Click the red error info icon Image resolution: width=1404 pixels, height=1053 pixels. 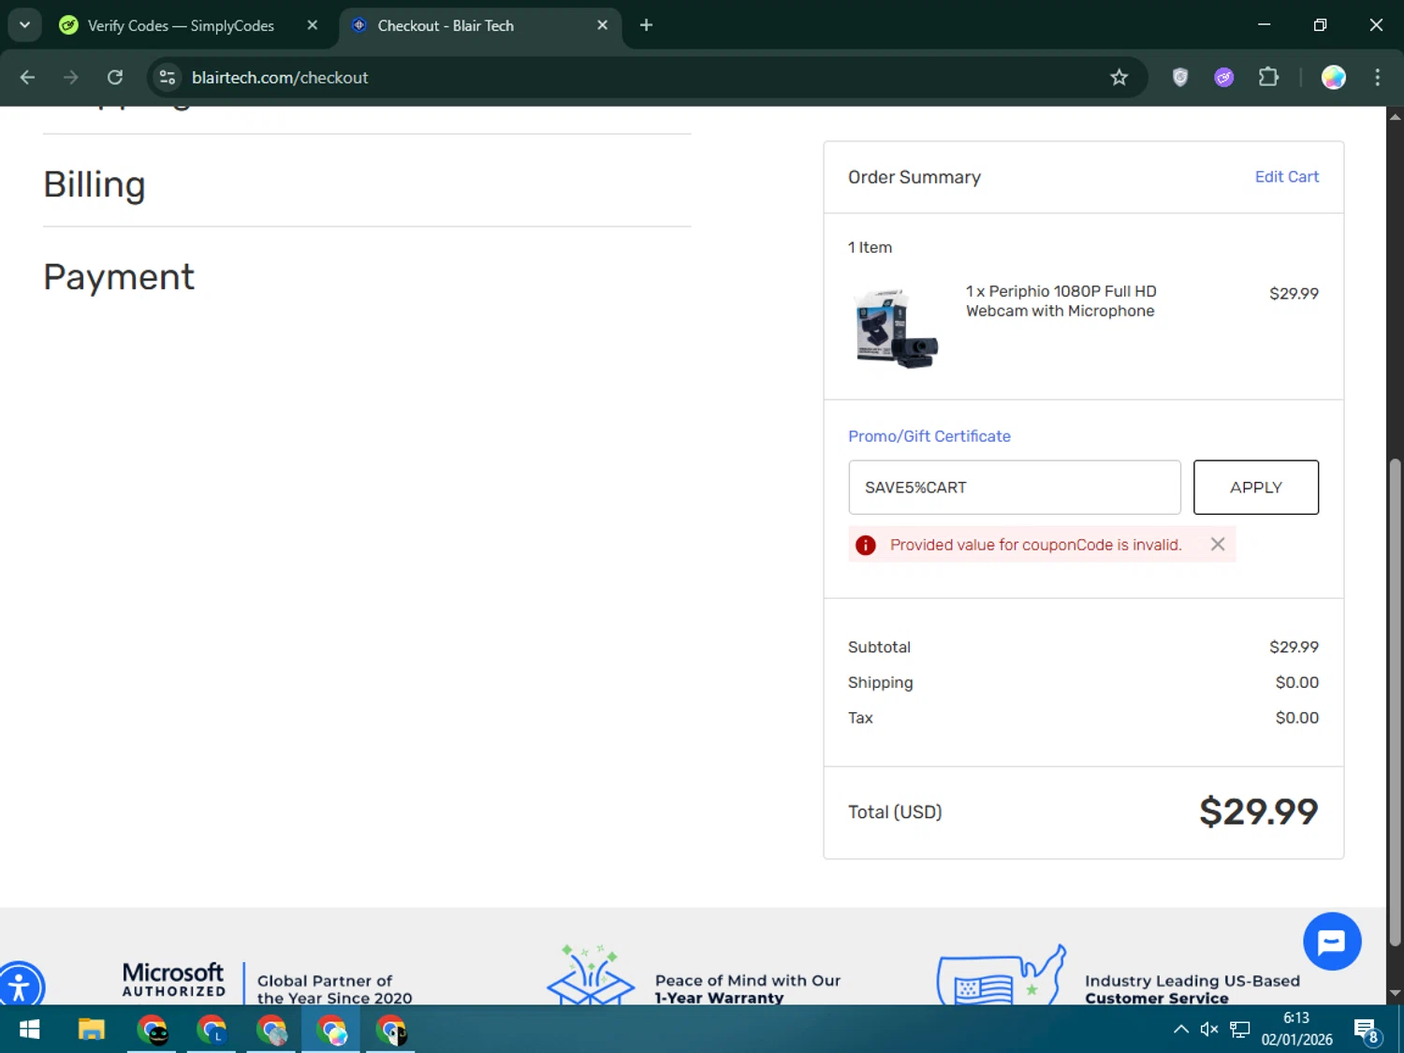(866, 545)
